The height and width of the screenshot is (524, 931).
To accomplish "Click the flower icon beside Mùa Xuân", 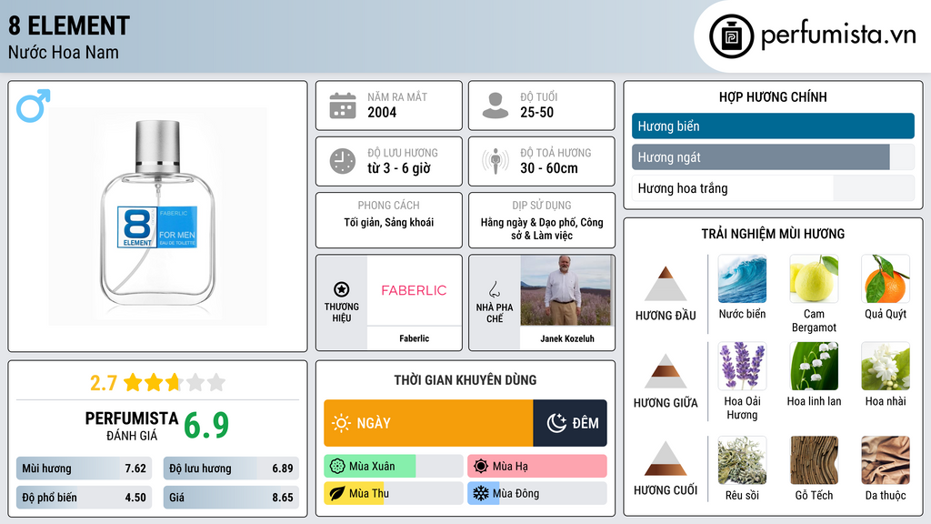I will [x=337, y=467].
